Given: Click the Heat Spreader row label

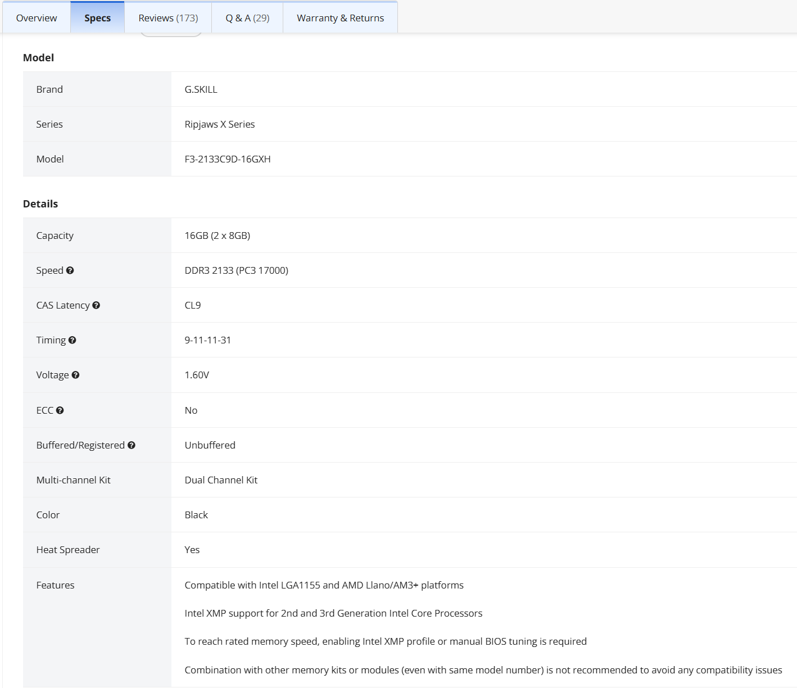Looking at the screenshot, I should coord(68,550).
